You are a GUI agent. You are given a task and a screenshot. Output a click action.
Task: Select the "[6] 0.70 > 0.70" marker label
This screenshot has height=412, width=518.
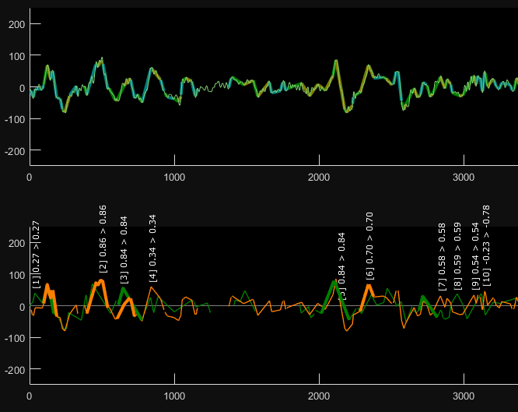click(x=370, y=245)
